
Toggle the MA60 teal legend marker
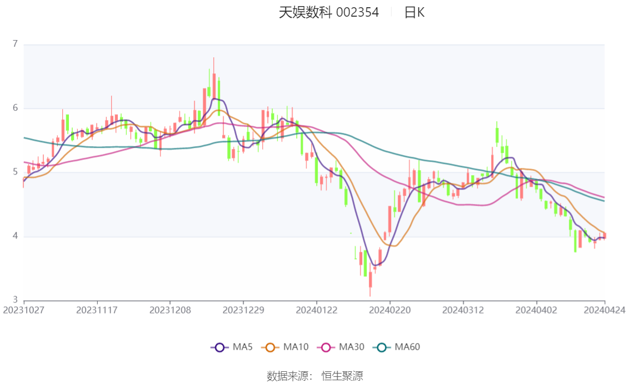(x=382, y=347)
